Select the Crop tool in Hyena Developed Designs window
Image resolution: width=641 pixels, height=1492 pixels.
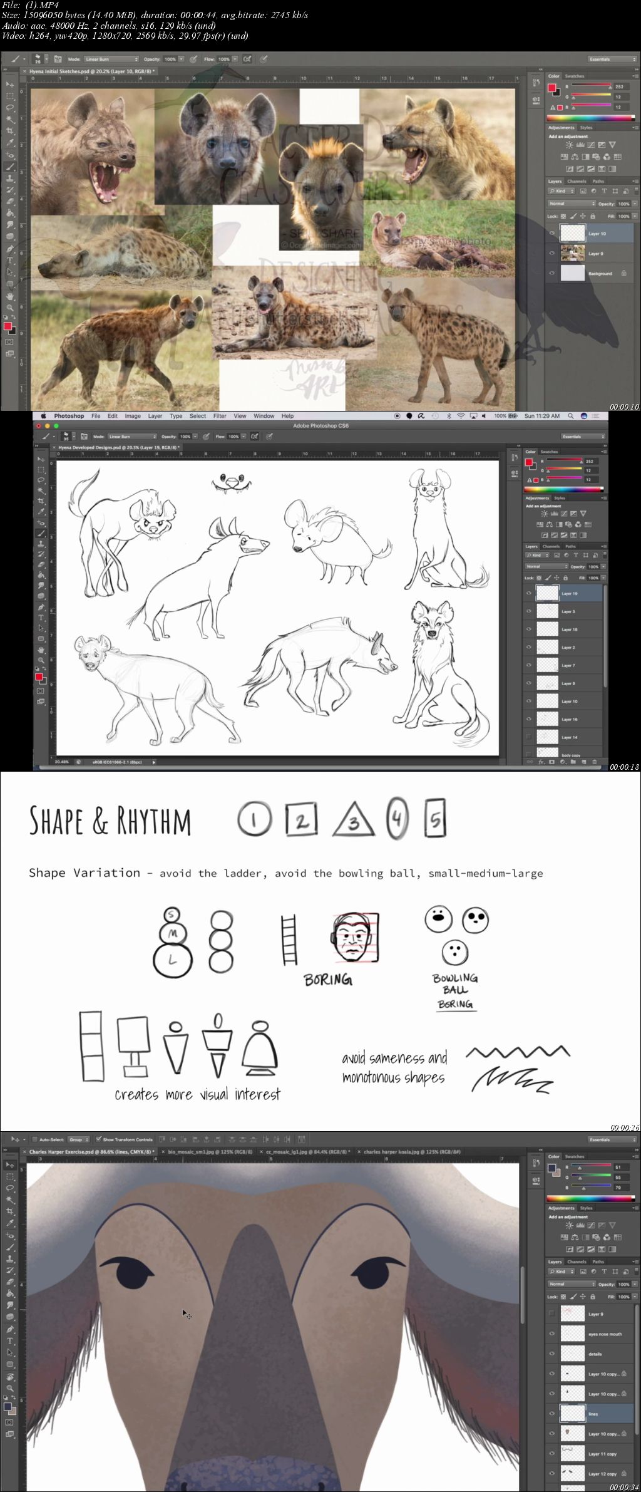tap(41, 501)
